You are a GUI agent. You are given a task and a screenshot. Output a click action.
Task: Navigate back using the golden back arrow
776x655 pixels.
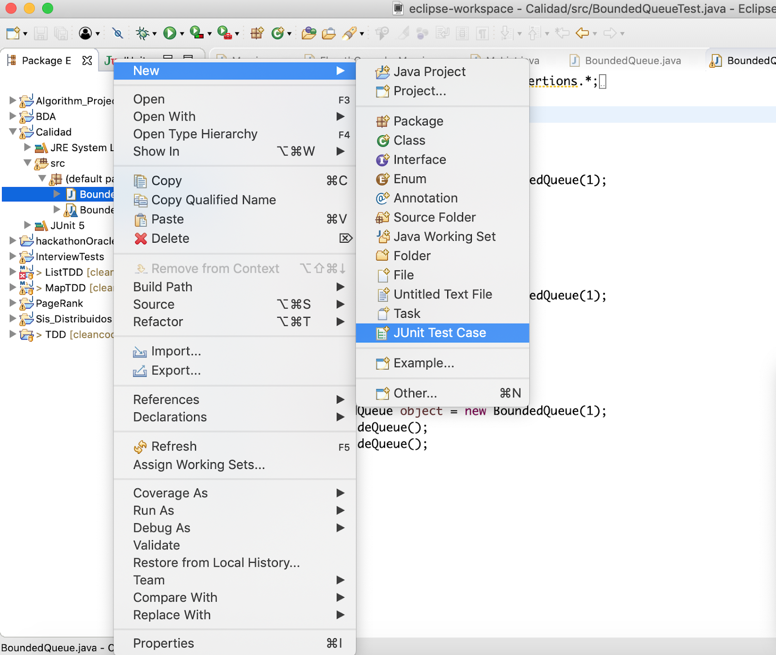(581, 33)
